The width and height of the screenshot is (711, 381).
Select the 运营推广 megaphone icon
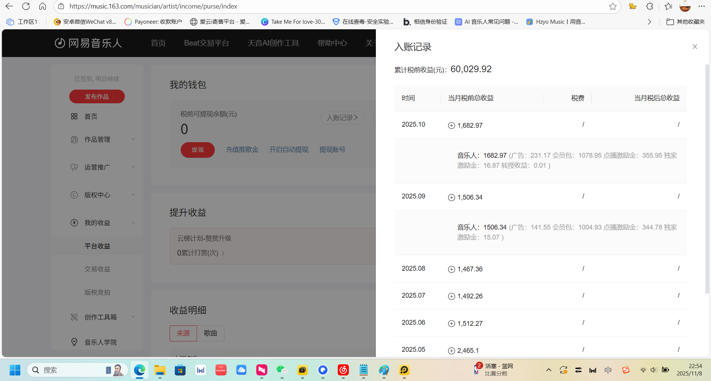click(74, 167)
